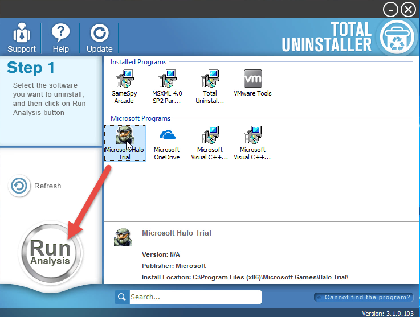The width and height of the screenshot is (420, 317).
Task: Click the search magnifier icon
Action: pos(122,297)
